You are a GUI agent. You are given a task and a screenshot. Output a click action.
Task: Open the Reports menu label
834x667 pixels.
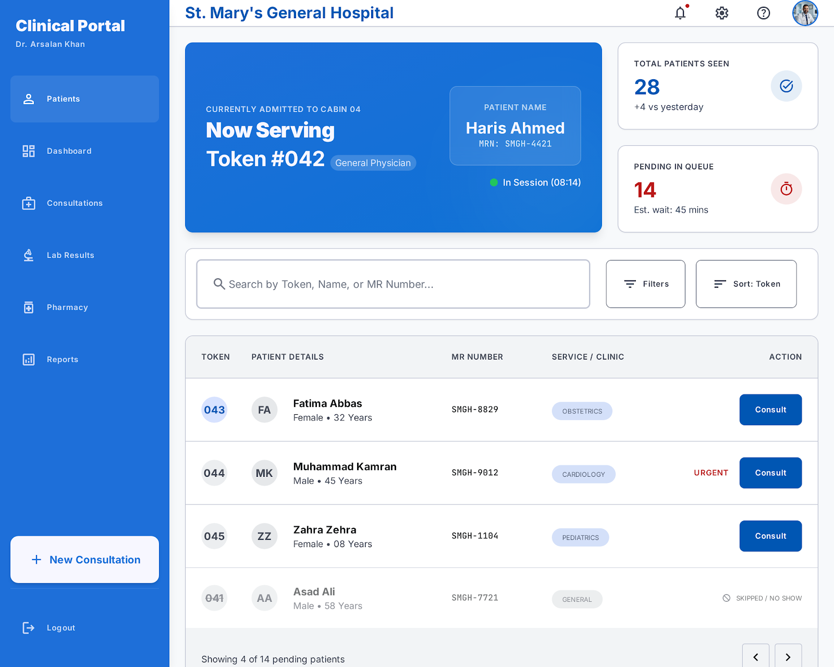click(63, 360)
